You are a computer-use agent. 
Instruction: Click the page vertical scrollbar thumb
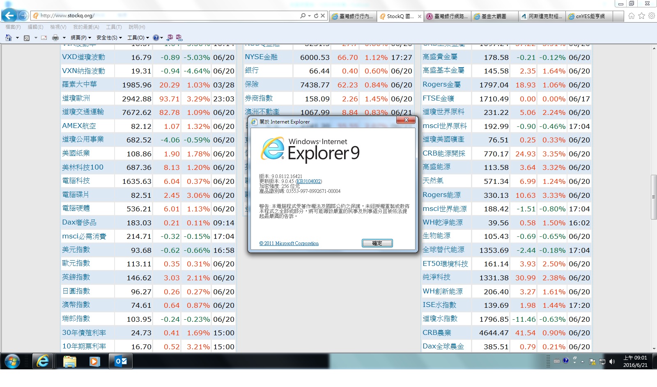[654, 197]
